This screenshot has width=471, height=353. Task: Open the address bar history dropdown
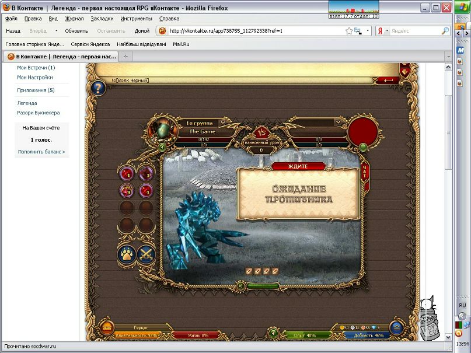(368, 30)
